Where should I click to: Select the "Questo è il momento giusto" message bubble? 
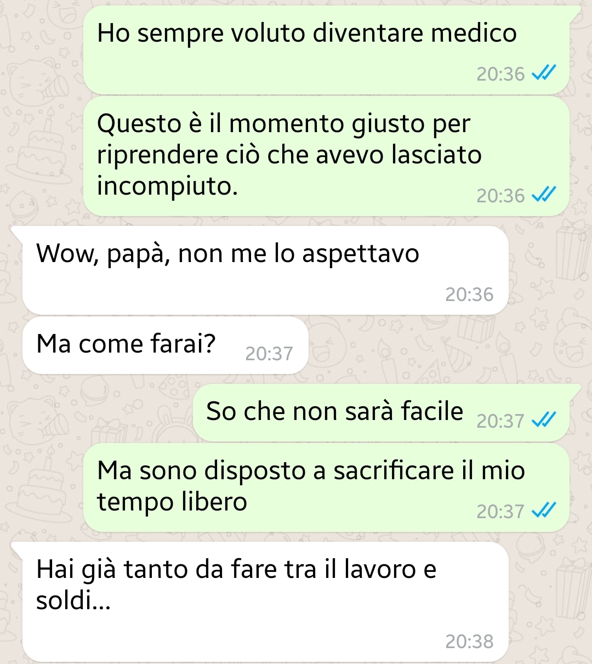pos(327,156)
